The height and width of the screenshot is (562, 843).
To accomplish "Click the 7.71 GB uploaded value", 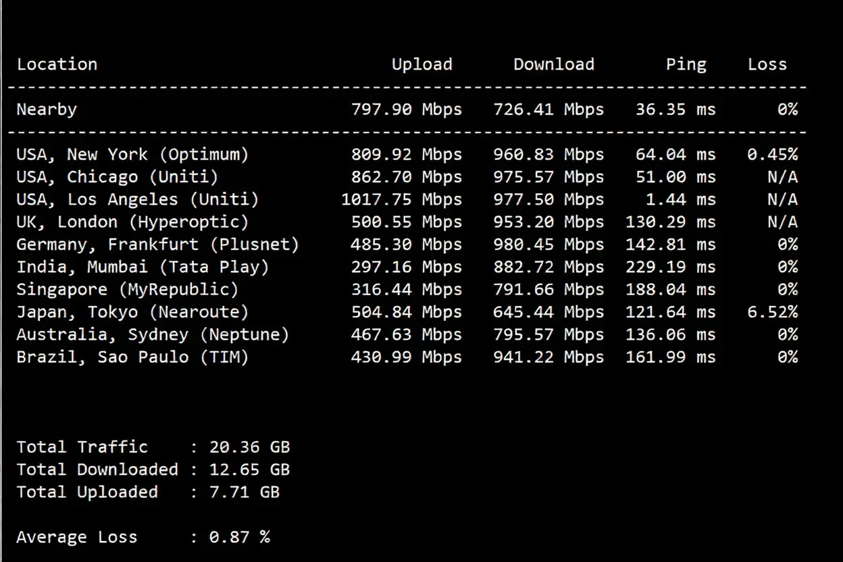I will [x=245, y=492].
